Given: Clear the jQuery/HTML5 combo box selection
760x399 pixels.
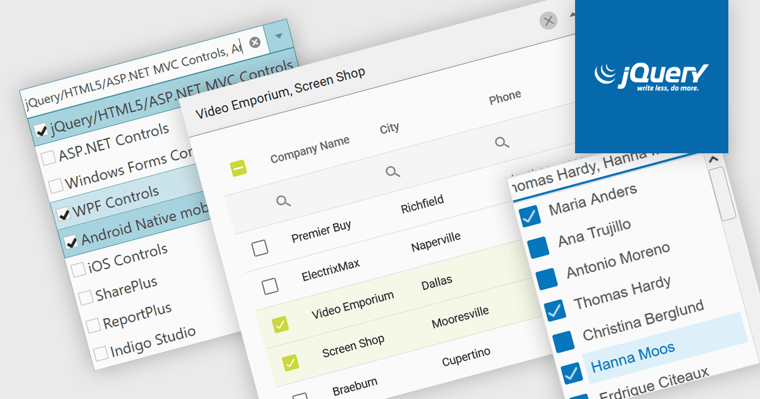Looking at the screenshot, I should 255,42.
